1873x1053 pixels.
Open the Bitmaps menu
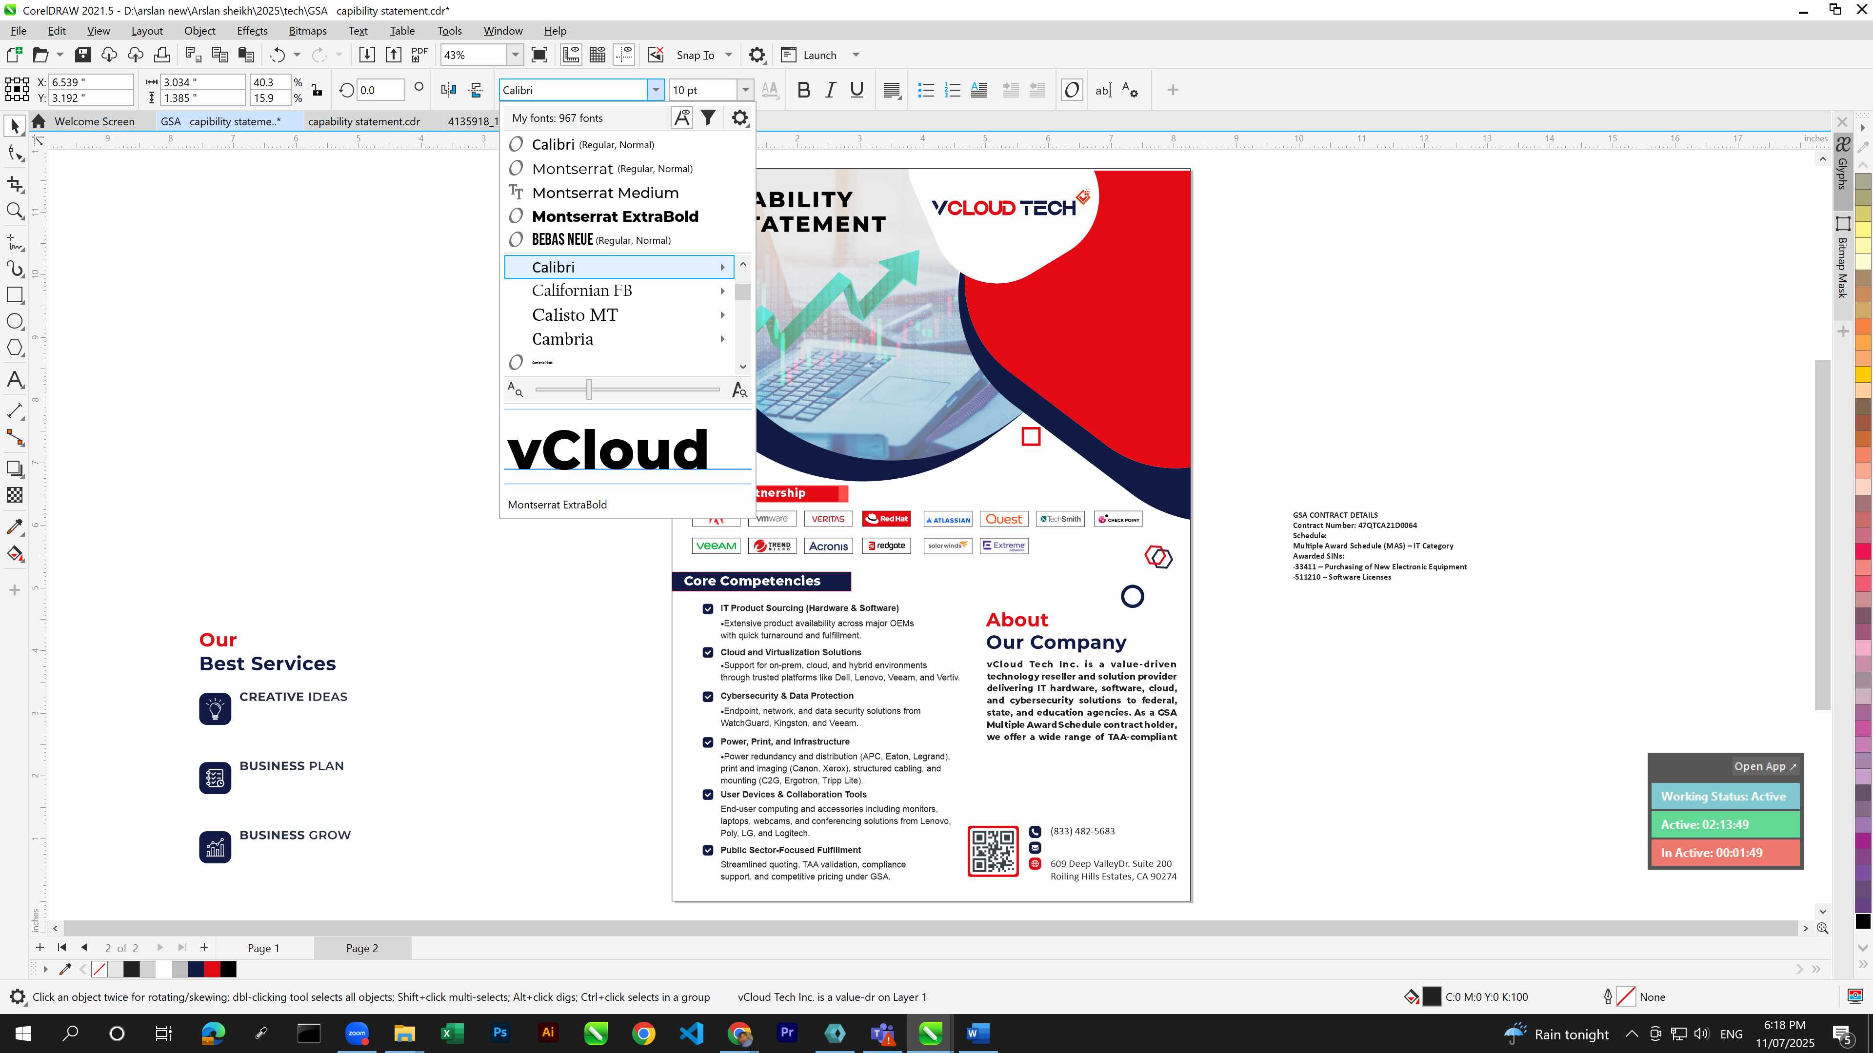308,31
